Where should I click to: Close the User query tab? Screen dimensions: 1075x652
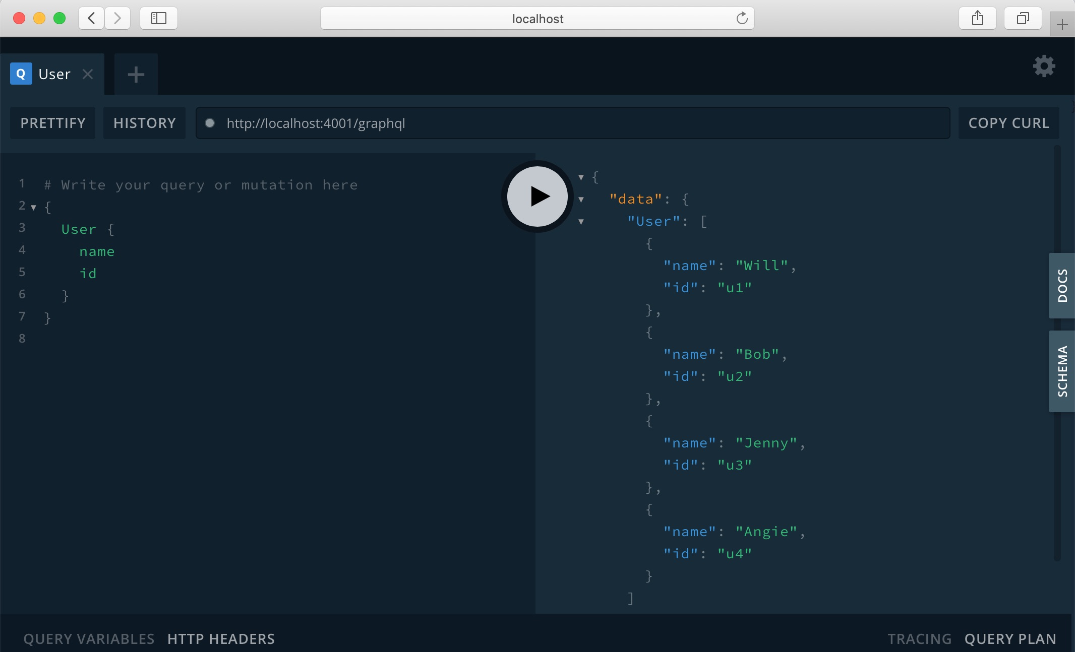pyautogui.click(x=88, y=74)
